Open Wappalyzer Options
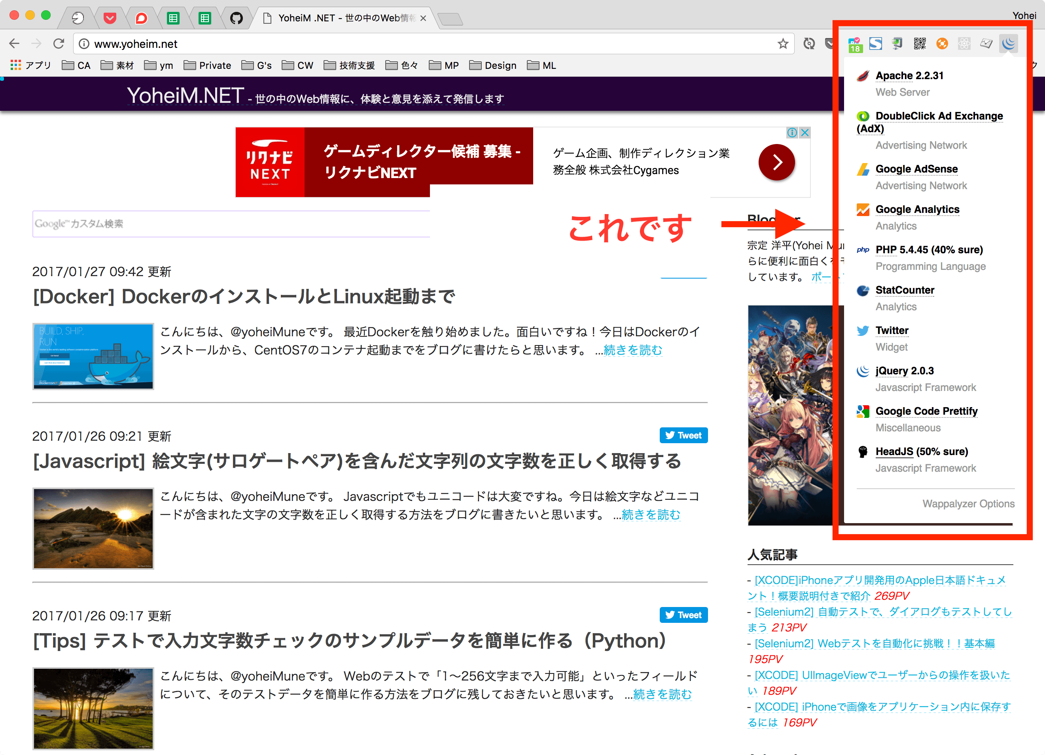 tap(968, 504)
